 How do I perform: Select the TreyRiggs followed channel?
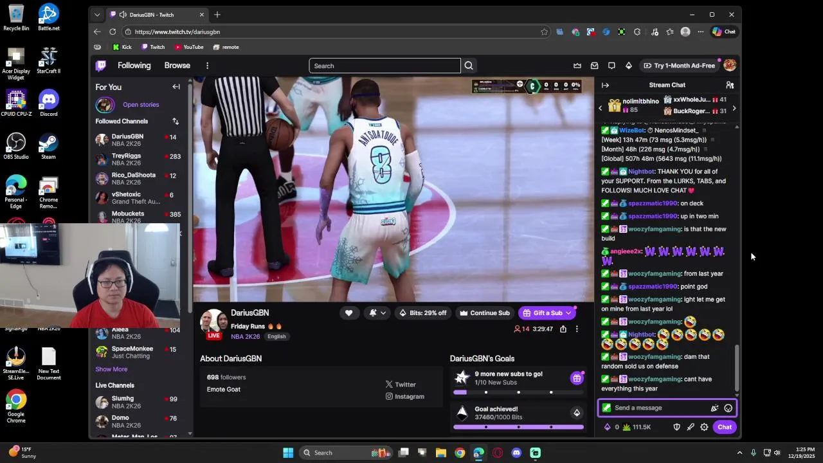click(138, 159)
